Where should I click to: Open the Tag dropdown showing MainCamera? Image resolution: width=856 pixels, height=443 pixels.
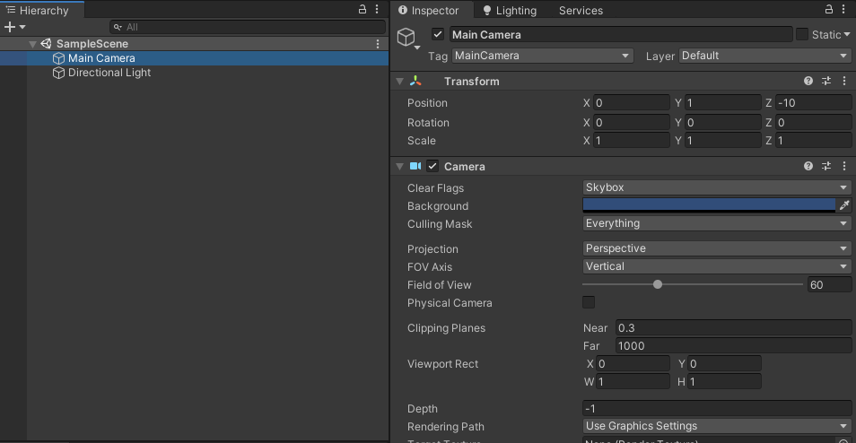543,56
